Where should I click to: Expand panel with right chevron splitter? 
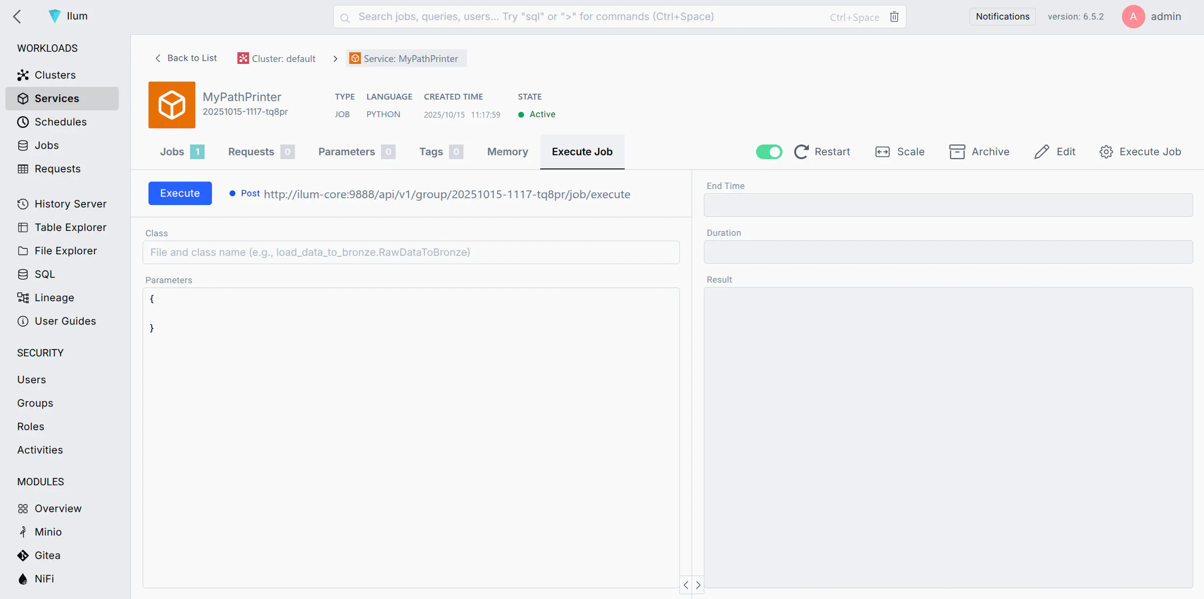[x=698, y=585]
